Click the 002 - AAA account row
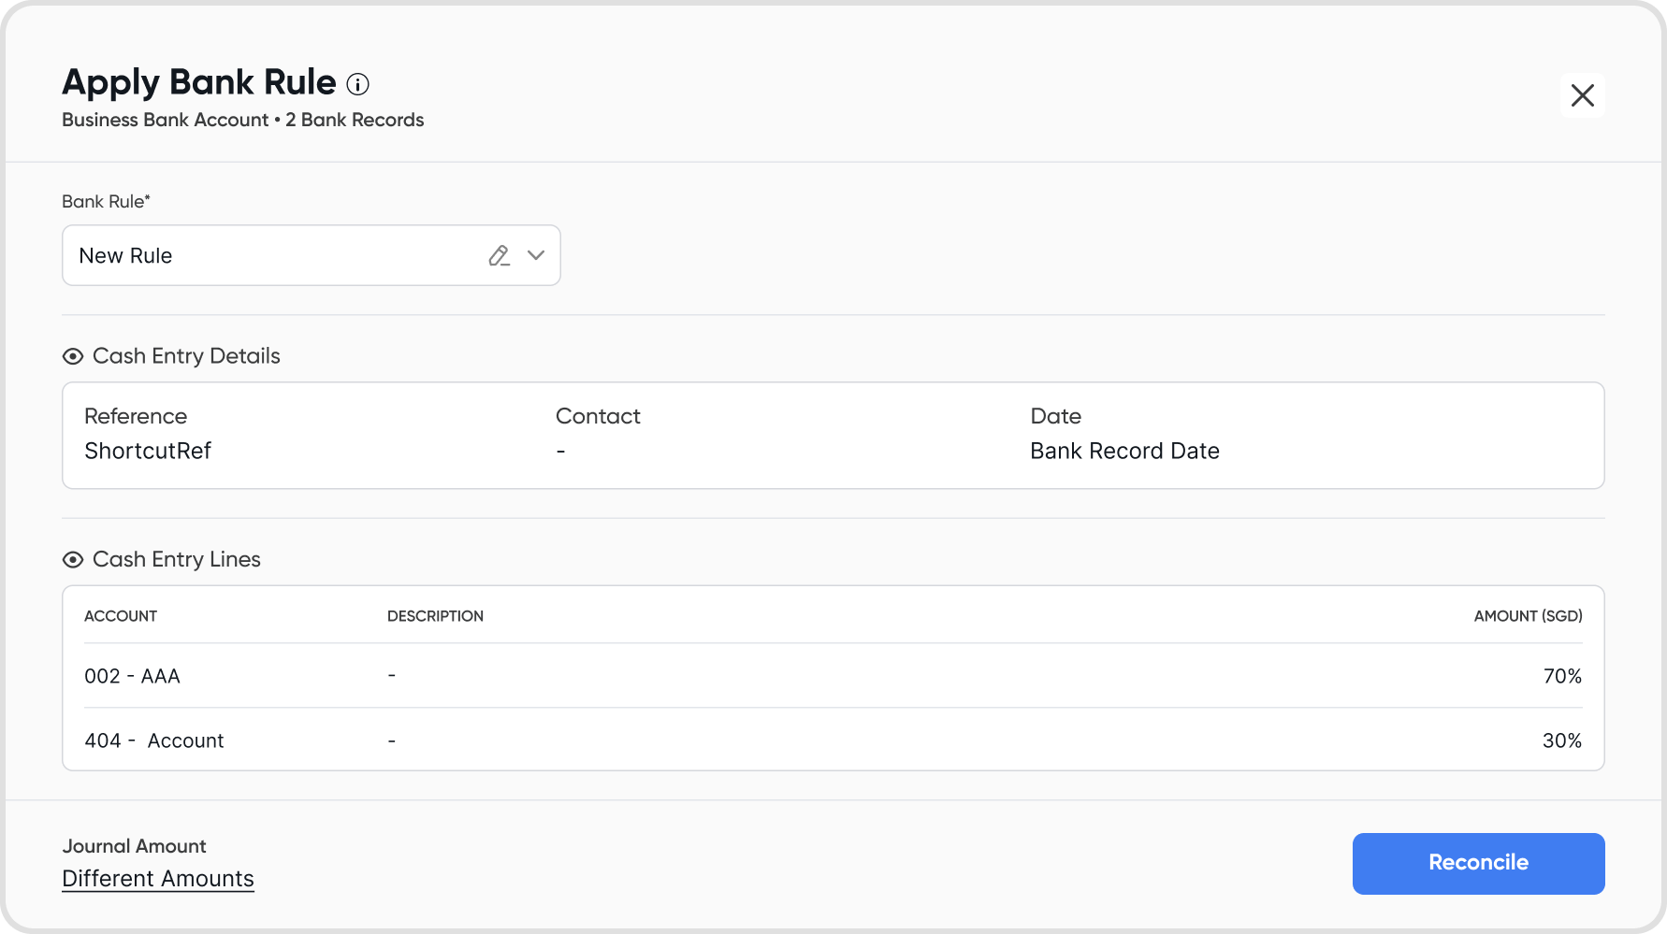 point(833,676)
